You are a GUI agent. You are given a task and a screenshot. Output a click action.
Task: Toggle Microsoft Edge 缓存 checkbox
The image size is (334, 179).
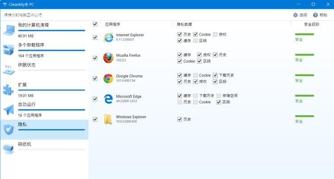point(180,96)
